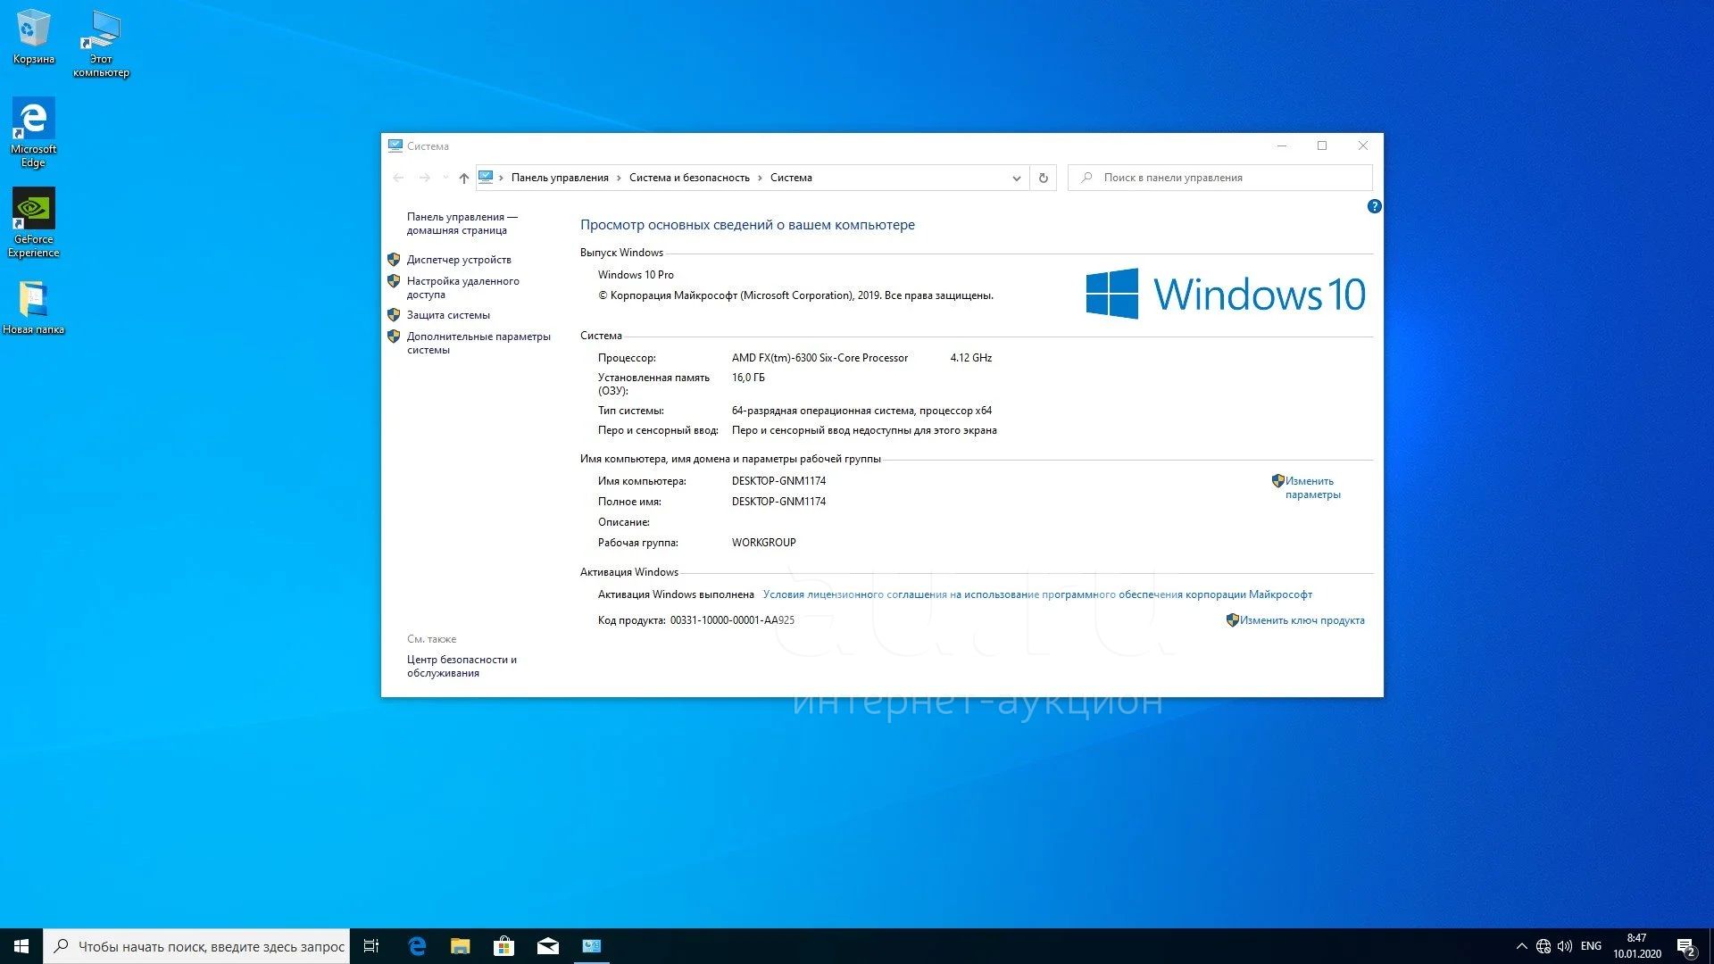Viewport: 1714px width, 964px height.
Task: Select the AMD FX(tm)-6300 processor text
Action: pyautogui.click(x=820, y=358)
